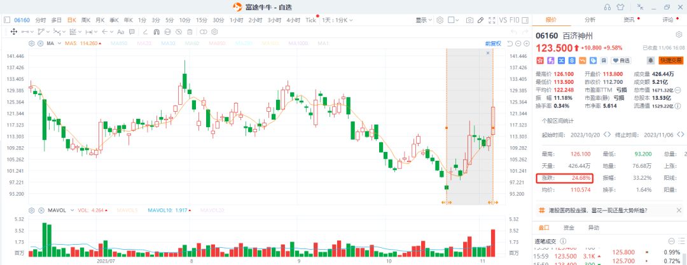
Task: Take a chart screenshot with camera icon
Action: [x=469, y=20]
